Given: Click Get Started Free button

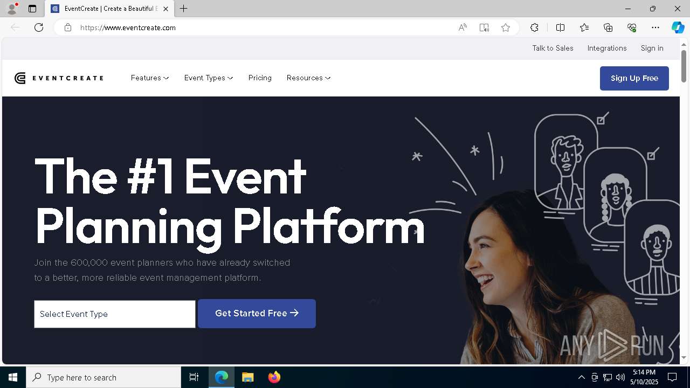Looking at the screenshot, I should (x=257, y=314).
